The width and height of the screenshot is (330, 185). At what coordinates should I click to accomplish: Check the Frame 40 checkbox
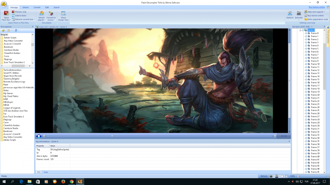(x=306, y=156)
